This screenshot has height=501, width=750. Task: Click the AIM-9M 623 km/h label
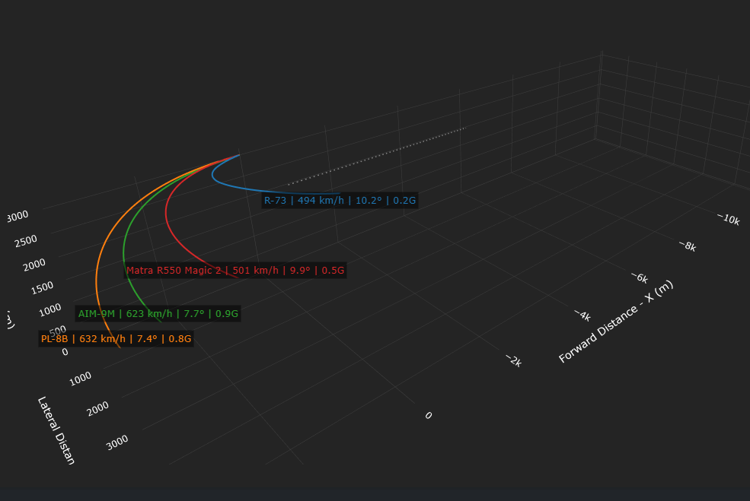point(158,314)
